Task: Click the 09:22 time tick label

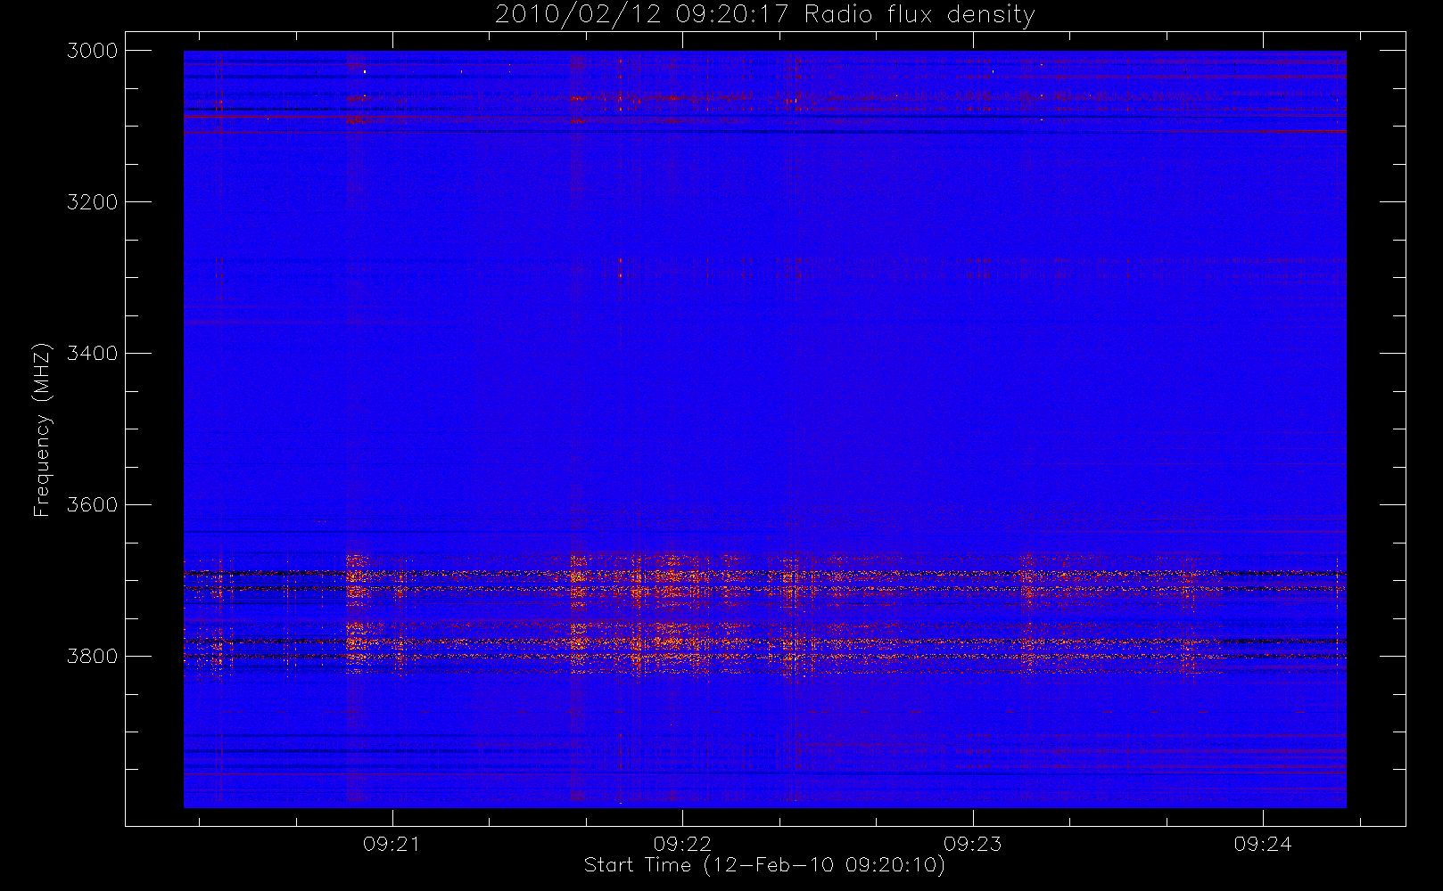Action: tap(682, 844)
